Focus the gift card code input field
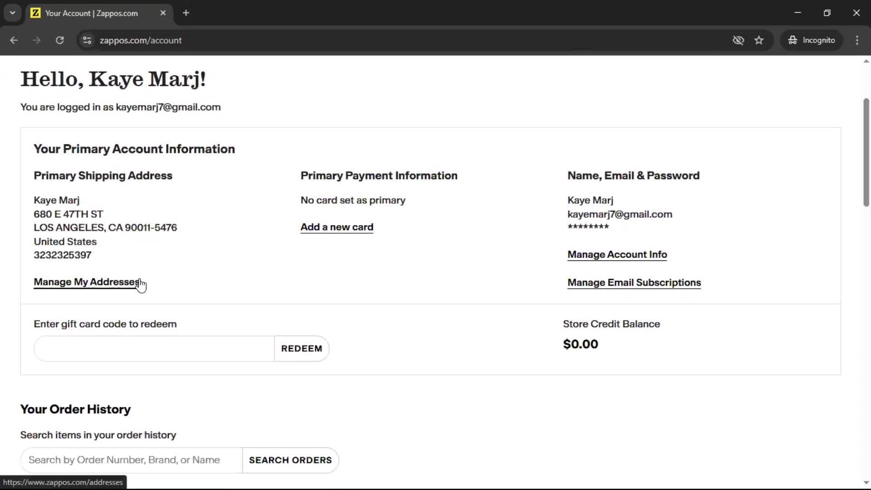 (154, 348)
